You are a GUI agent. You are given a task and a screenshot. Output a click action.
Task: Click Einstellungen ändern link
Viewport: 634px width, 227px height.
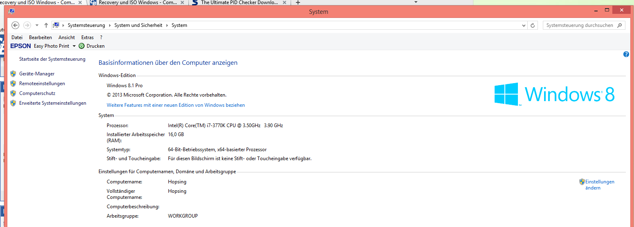click(x=600, y=185)
